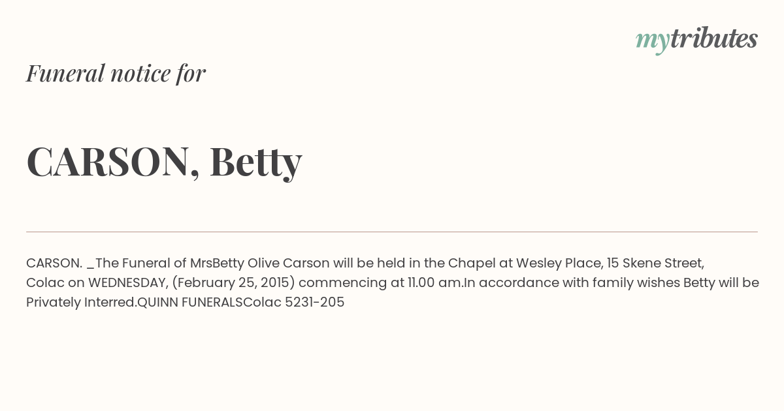The image size is (784, 411).
Task: Click "CARSON." at the start of the notice text
Action: click(x=54, y=264)
